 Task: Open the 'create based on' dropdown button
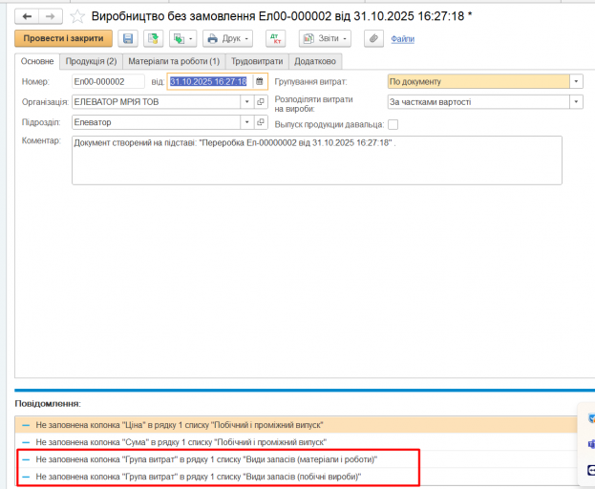(183, 38)
